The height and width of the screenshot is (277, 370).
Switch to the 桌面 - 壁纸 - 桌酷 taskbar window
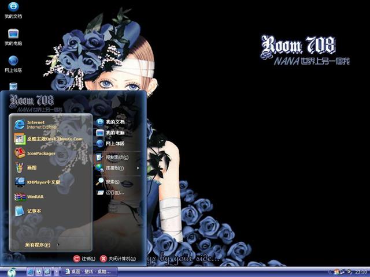coord(89,272)
